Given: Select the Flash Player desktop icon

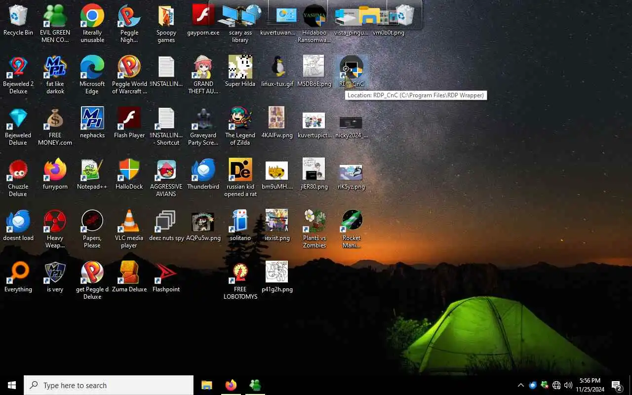Looking at the screenshot, I should (x=129, y=122).
